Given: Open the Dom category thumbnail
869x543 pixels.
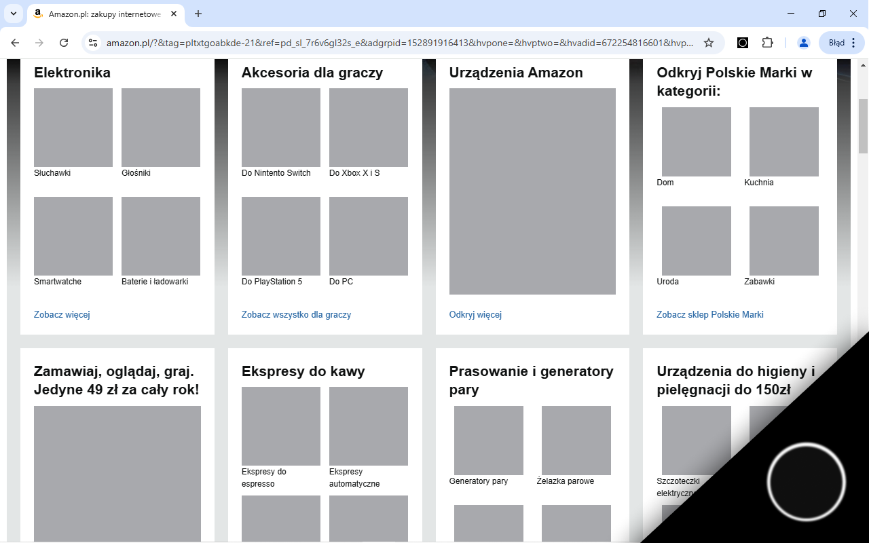Looking at the screenshot, I should tap(697, 142).
